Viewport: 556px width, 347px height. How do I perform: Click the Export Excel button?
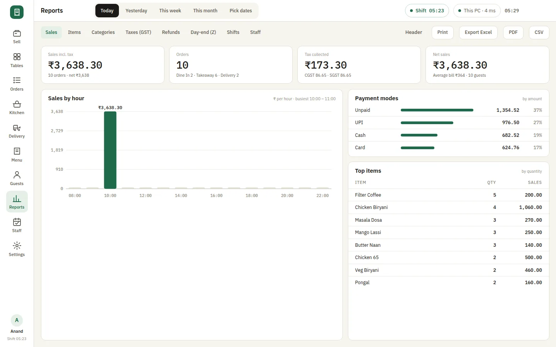478,32
